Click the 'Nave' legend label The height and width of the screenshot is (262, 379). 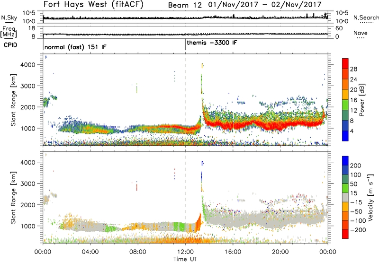pyautogui.click(x=361, y=33)
